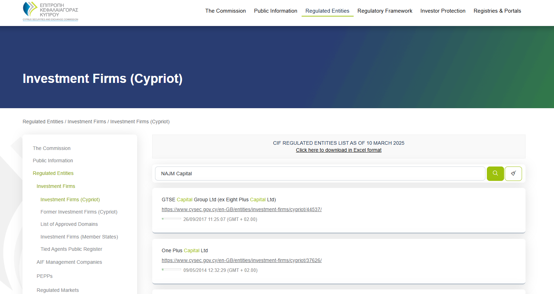Open Regulatory Framework top menu
This screenshot has height=294, width=554.
(385, 11)
